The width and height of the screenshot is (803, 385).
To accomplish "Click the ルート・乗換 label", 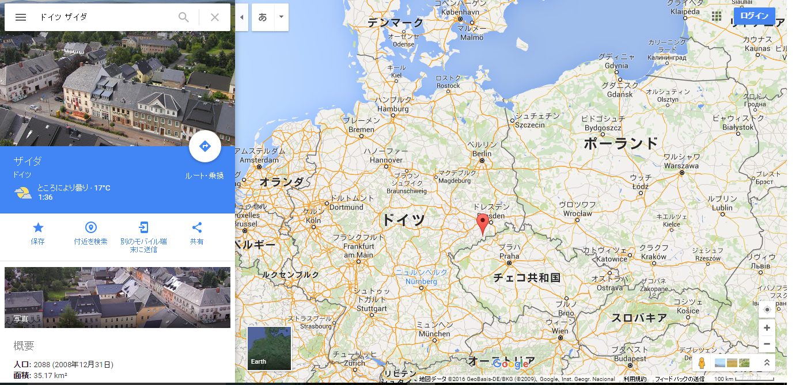I will pyautogui.click(x=204, y=176).
